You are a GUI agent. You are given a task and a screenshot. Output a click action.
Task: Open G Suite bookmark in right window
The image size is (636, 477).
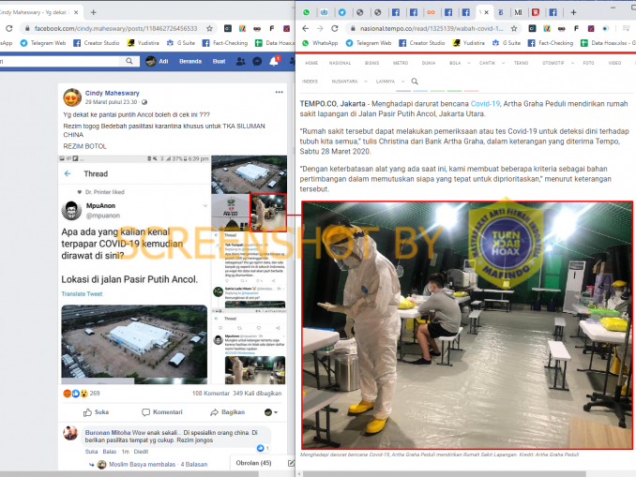coord(507,43)
